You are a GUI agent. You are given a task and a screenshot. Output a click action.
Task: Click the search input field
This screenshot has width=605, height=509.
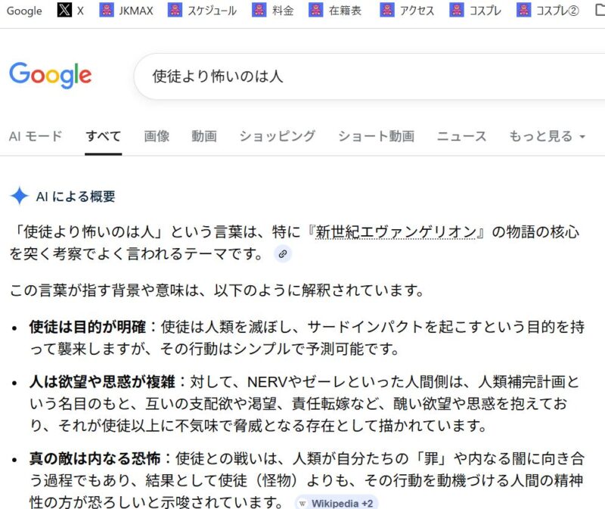pyautogui.click(x=363, y=76)
